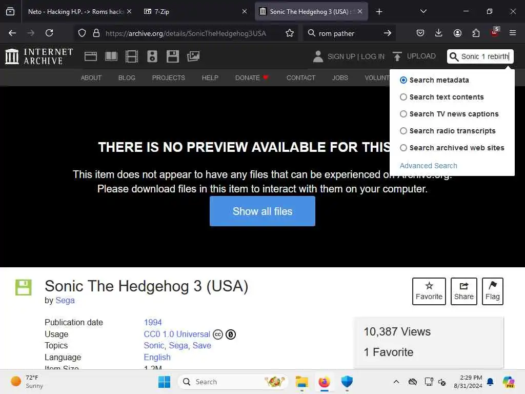Open the Web (Wayback) media icon
The height and width of the screenshot is (394, 525).
click(x=90, y=56)
